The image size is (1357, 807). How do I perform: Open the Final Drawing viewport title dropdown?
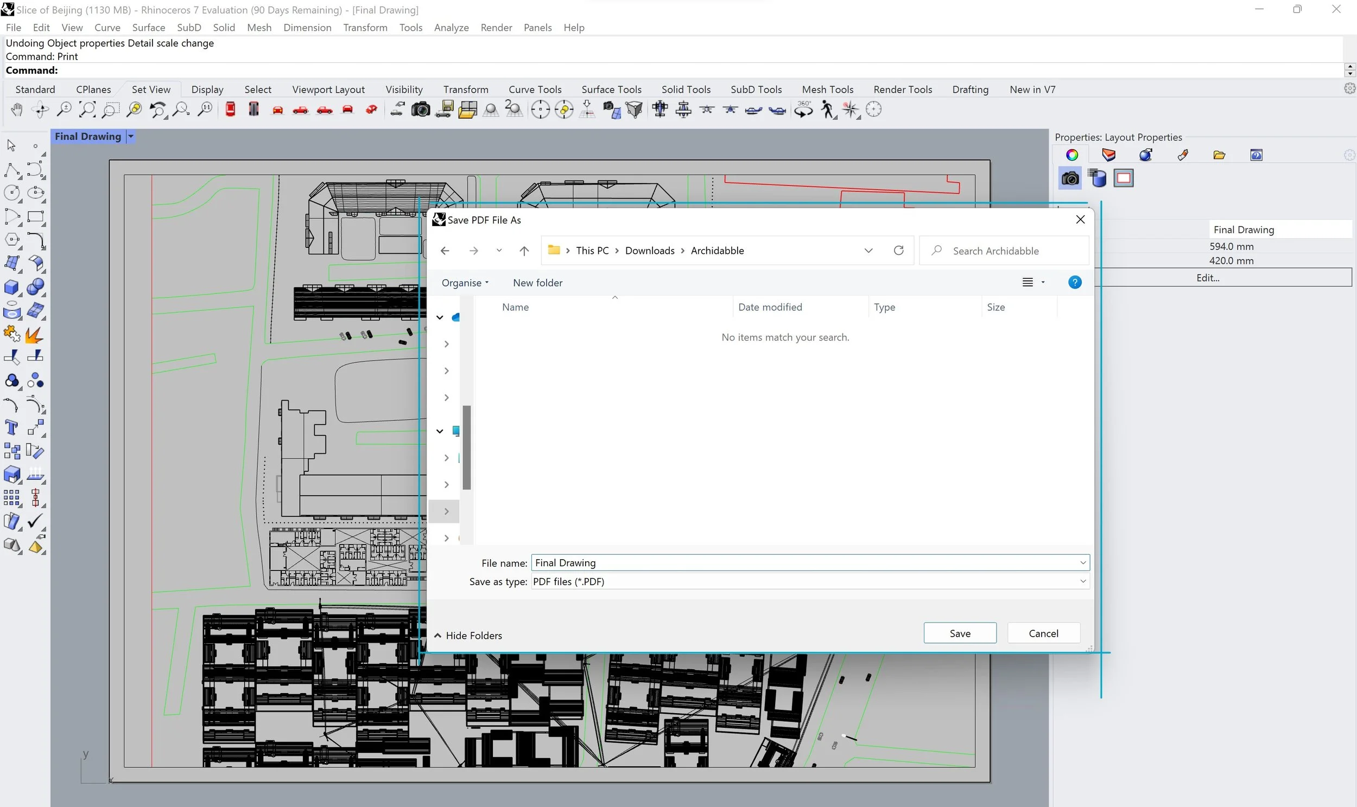coord(131,137)
